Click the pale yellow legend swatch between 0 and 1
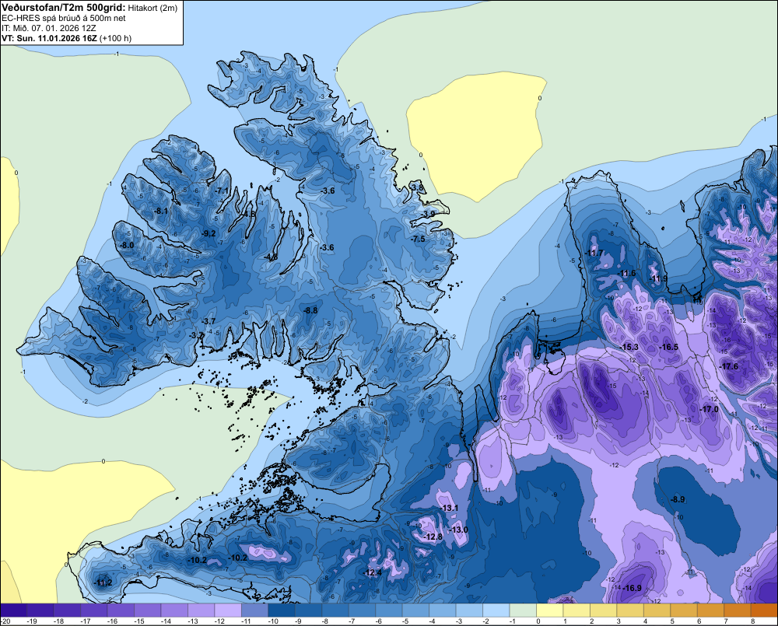Viewport: 778px width, 626px height. (x=550, y=610)
